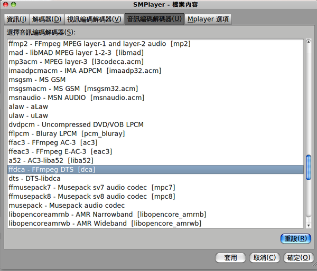Screen dimensions: 317x271
Task: Select libopencoreamrnb - AMR Narrowband codec
Action: tap(155, 214)
